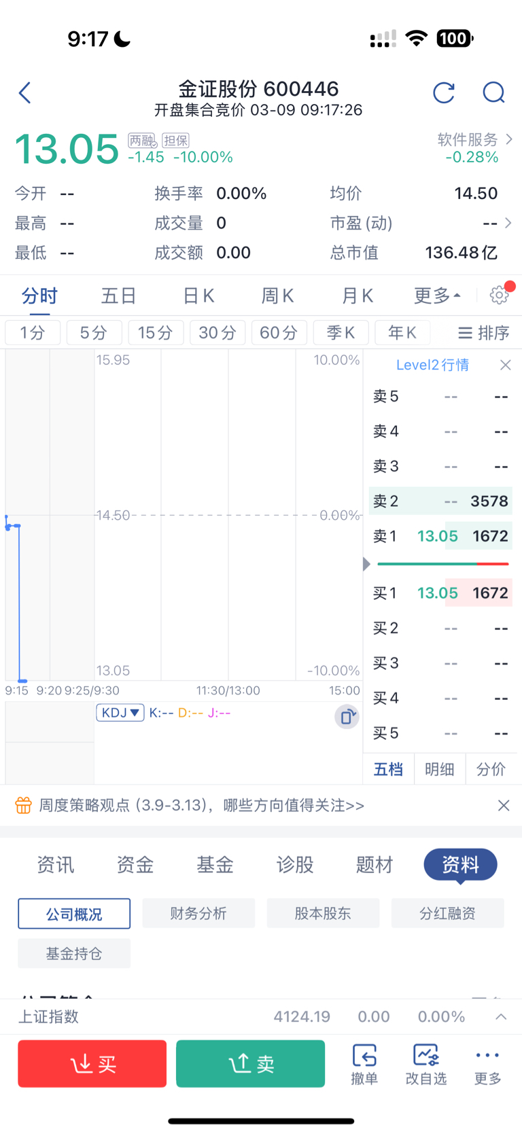Tap the 两融 margin badge
This screenshot has width=522, height=1134.
point(142,141)
